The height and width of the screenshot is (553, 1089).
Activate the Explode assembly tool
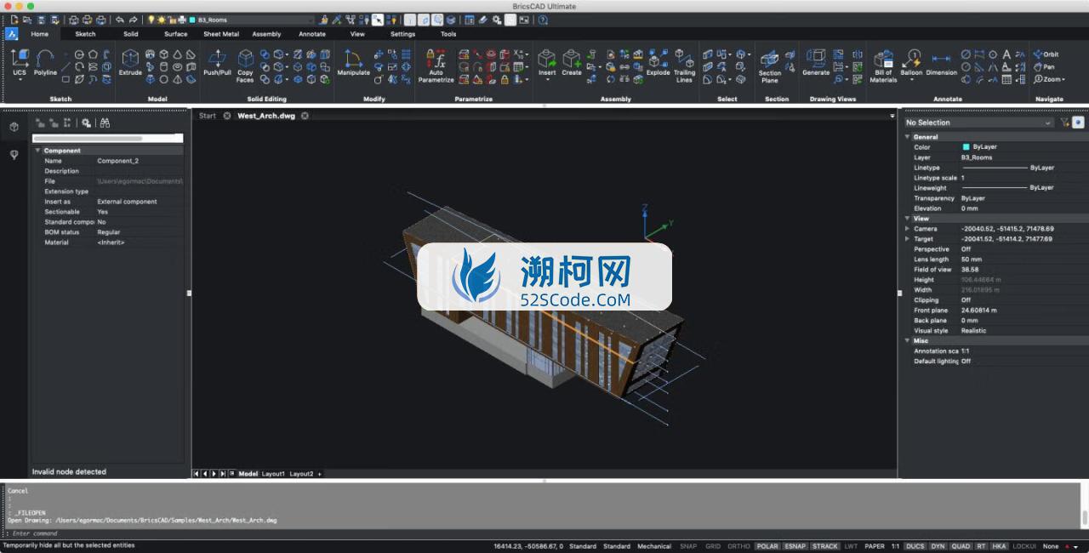[658, 63]
